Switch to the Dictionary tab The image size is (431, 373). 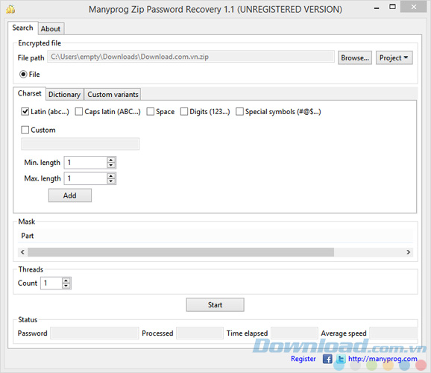point(64,95)
